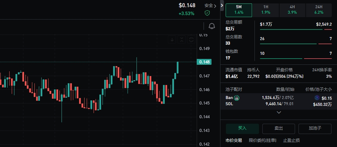Click the 买入 buy button

coord(242,128)
